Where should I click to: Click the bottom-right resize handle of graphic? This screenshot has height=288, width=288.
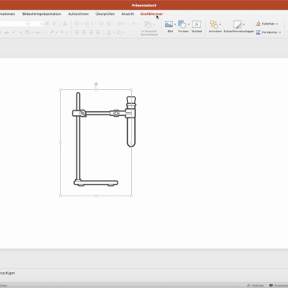(x=131, y=196)
